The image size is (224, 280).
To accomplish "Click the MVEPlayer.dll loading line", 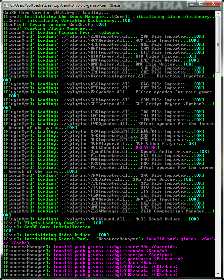I will [100, 144].
